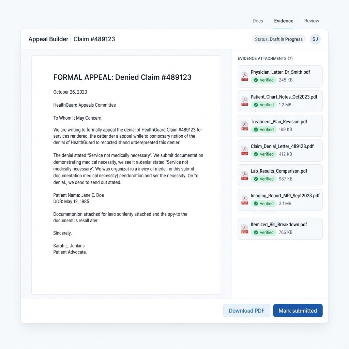Click the 1.2 MB file size

[x=285, y=105]
